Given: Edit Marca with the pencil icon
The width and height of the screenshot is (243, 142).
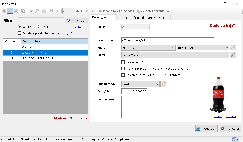Looking at the screenshot, I should (x=233, y=55).
